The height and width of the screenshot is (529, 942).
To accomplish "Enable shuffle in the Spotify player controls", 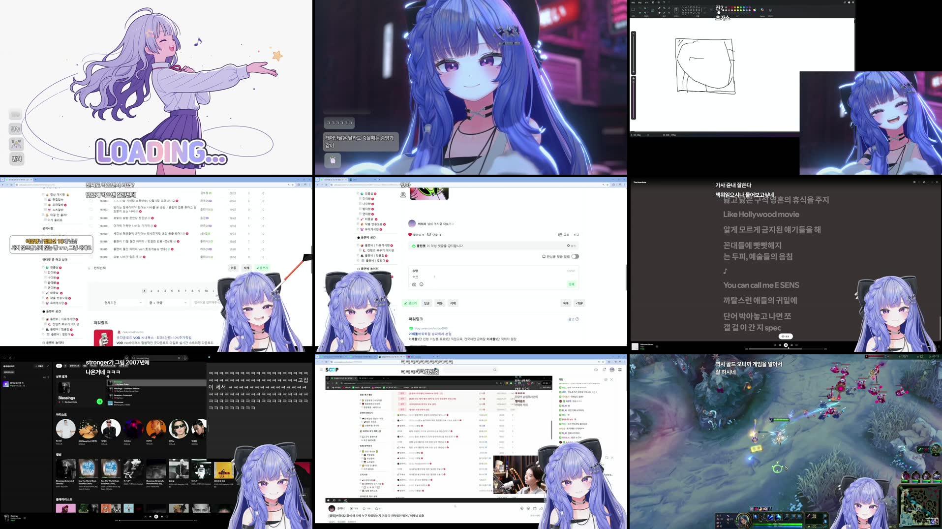I will click(145, 517).
